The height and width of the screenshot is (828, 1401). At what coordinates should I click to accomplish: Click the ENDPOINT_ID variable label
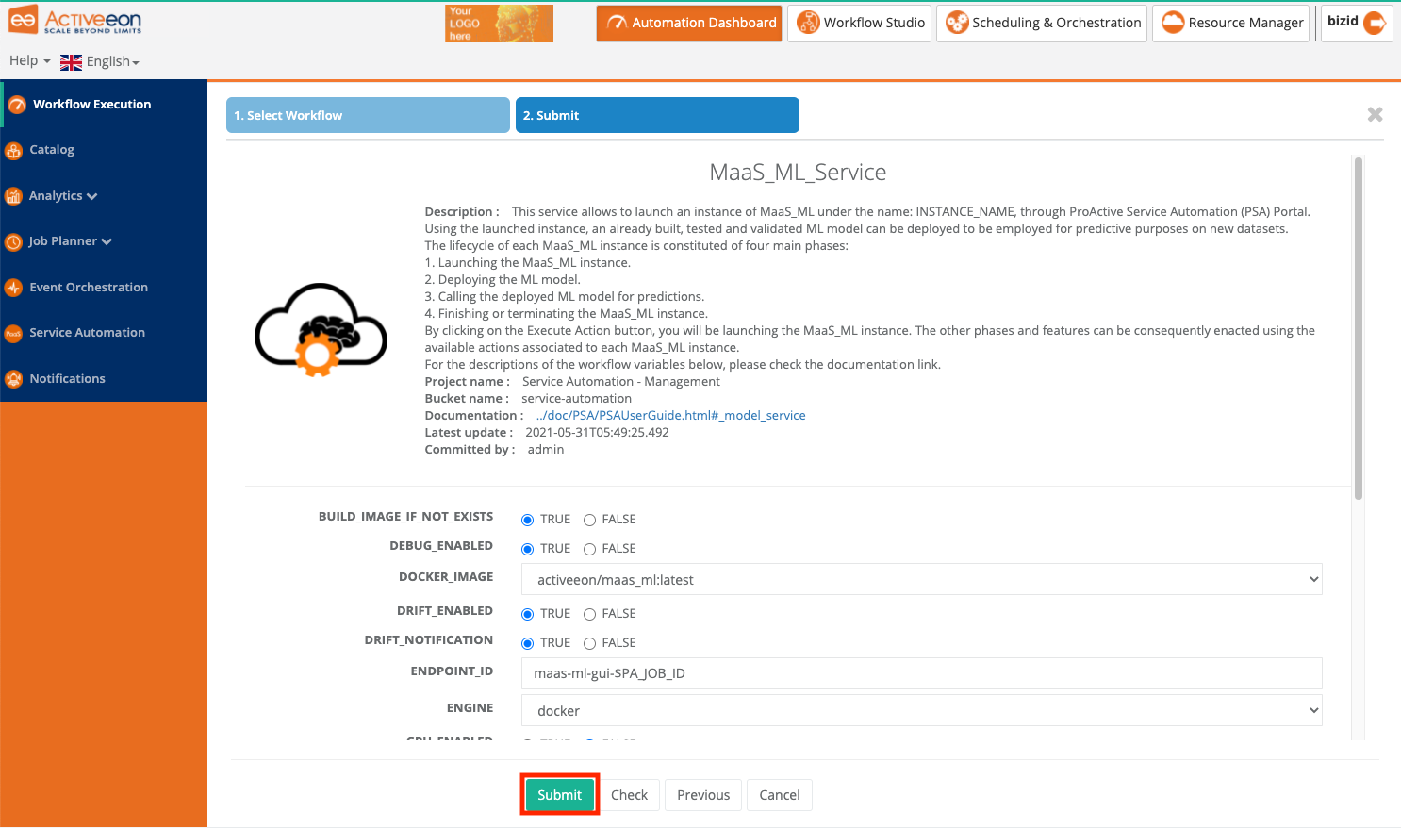[452, 671]
